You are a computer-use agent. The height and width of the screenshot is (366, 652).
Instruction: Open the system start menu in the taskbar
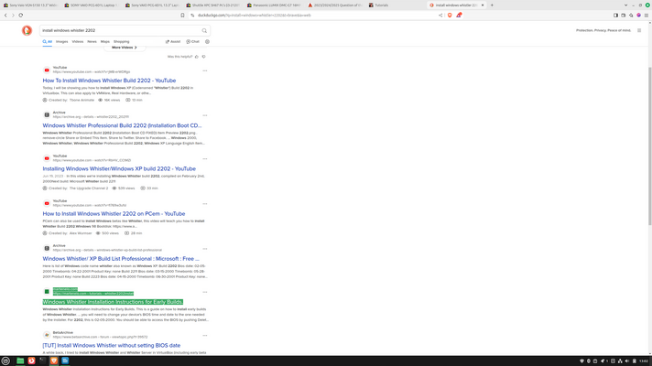(5, 361)
